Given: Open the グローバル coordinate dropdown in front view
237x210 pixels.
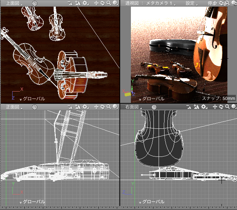Looking at the screenshot, I should (32, 202).
